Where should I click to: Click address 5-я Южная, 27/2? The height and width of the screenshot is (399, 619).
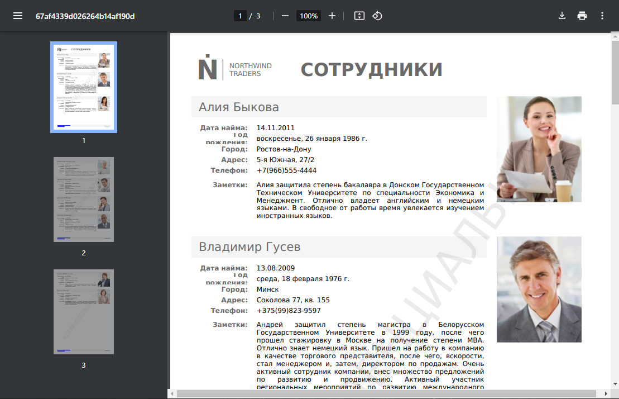tap(285, 160)
